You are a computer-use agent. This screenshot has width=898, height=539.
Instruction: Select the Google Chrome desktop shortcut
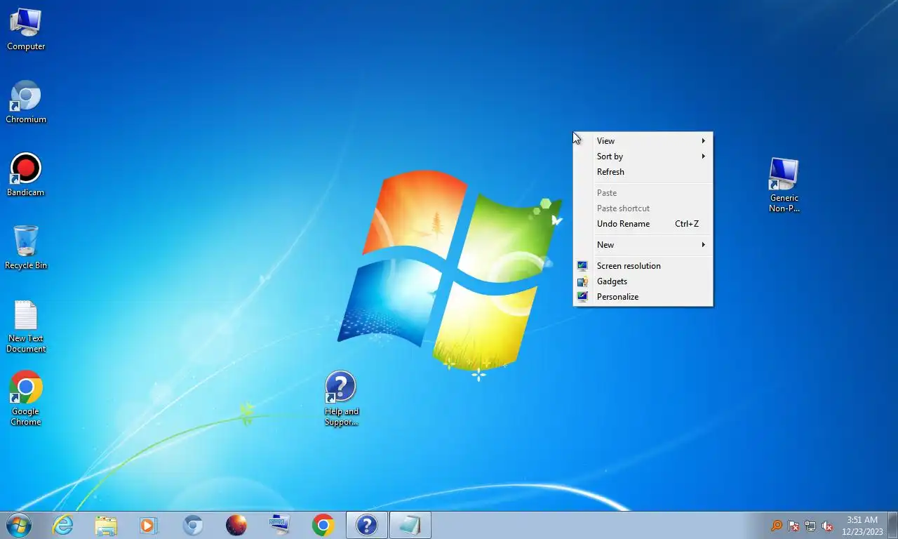click(26, 399)
